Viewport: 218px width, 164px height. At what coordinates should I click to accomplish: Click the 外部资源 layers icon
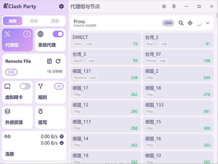pyautogui.click(x=8, y=112)
